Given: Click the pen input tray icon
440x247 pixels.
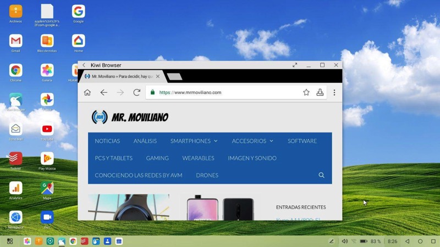Looking at the screenshot, I should click(x=332, y=241).
